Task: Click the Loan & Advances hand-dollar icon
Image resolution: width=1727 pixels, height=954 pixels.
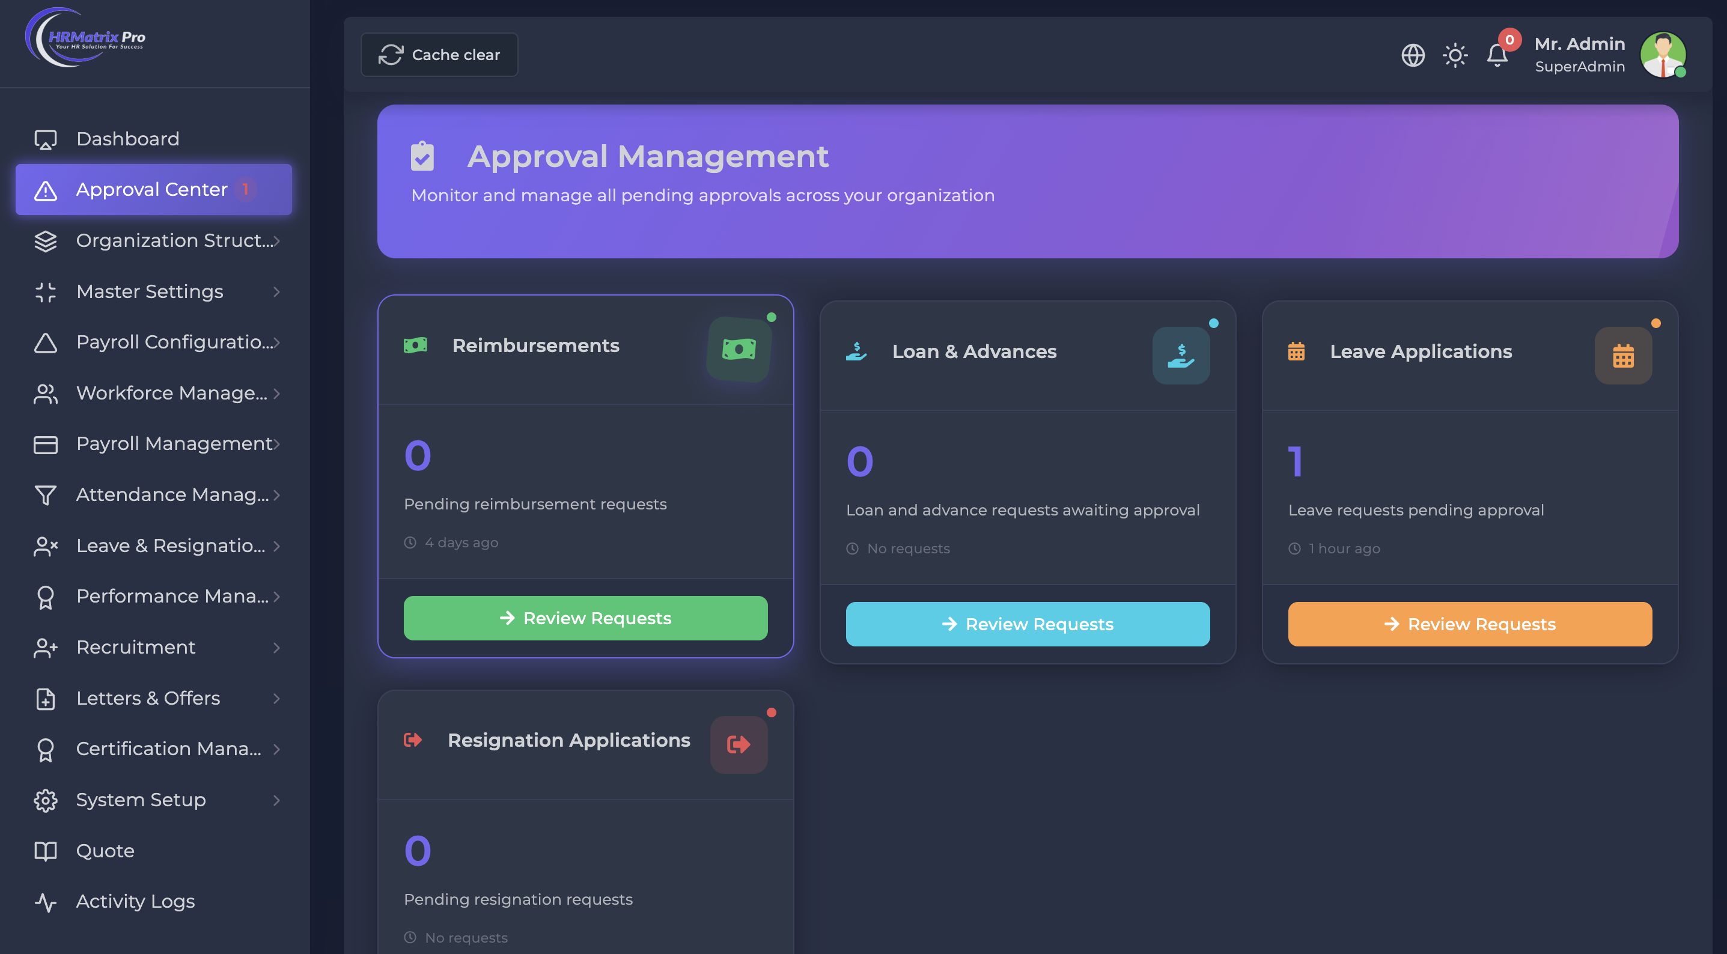Action: (x=1181, y=355)
